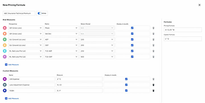Toggle the Active switch off
205x103 pixels.
pos(40,13)
